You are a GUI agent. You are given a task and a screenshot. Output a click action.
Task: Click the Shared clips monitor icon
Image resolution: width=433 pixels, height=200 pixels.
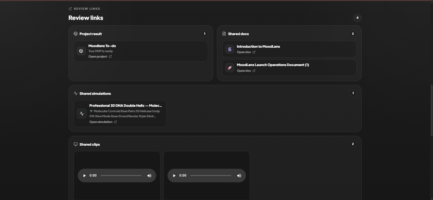75,144
